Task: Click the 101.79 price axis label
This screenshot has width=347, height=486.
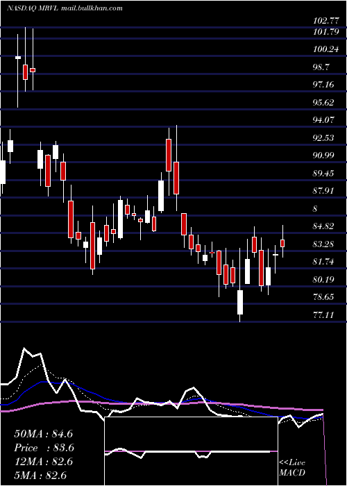Action: 326,32
